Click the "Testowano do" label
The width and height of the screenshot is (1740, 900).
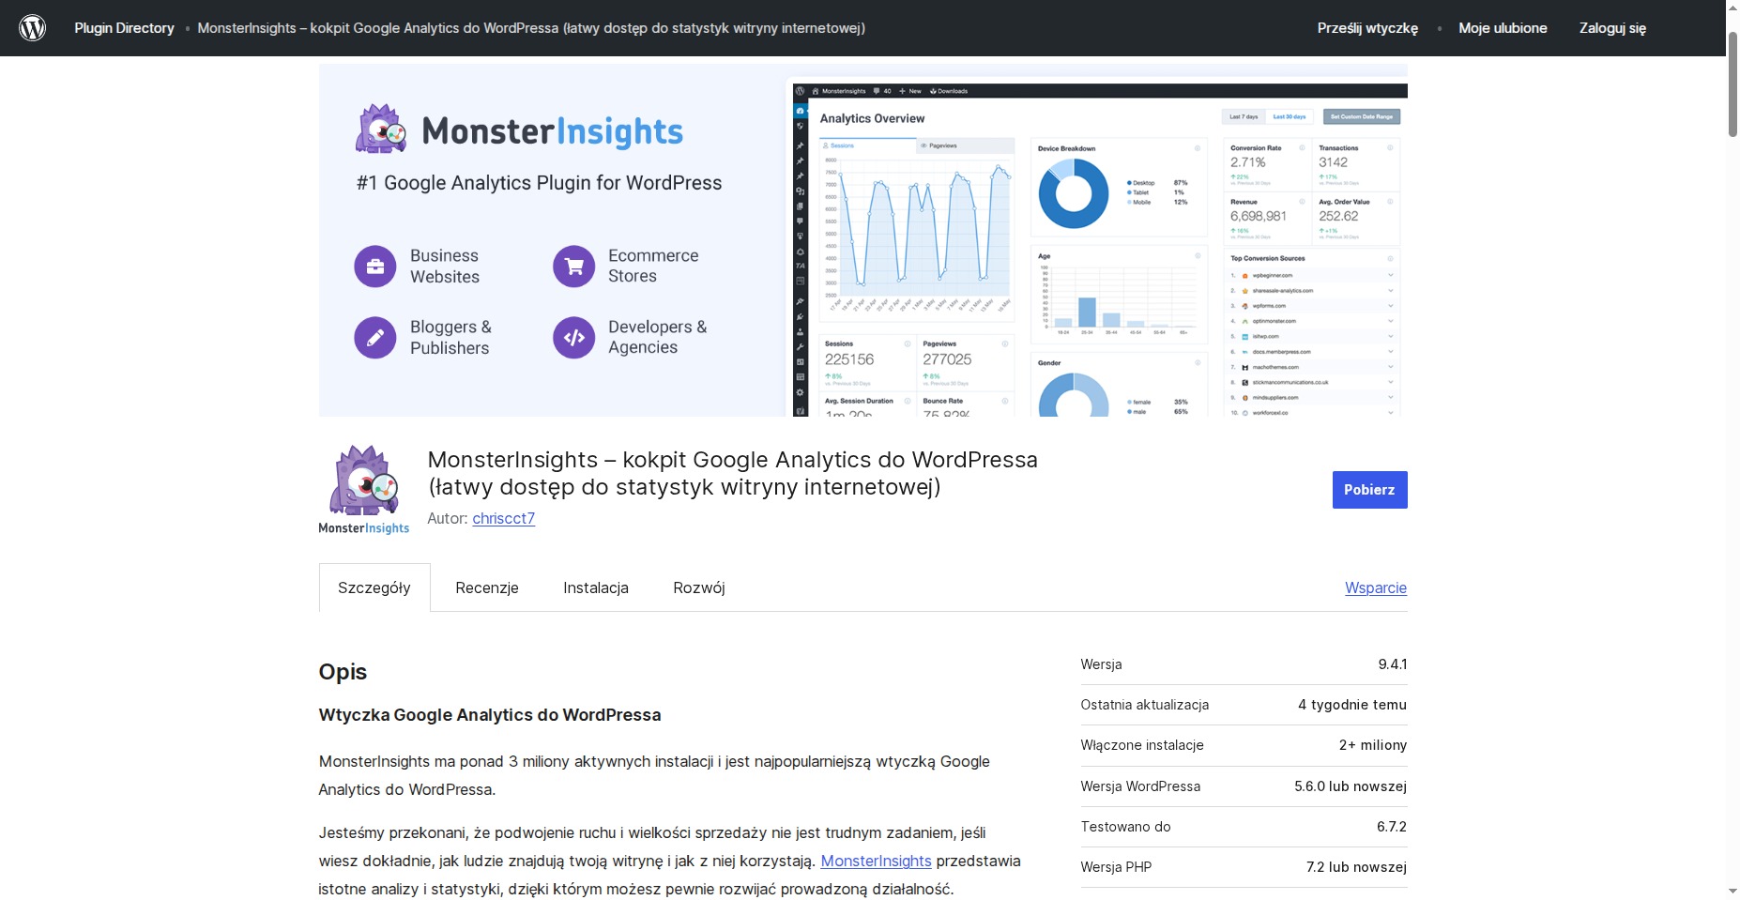click(x=1125, y=827)
